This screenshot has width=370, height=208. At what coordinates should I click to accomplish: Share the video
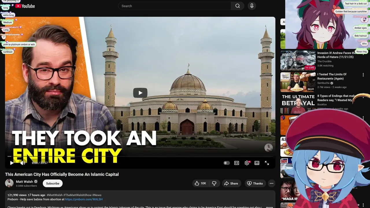pos(231,183)
